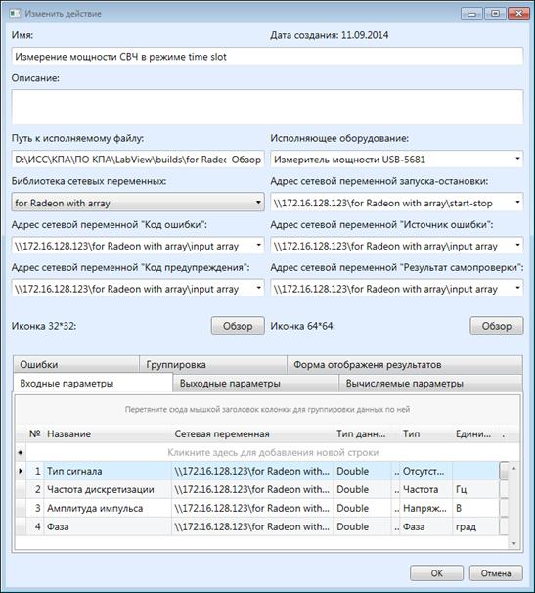535x593 pixels.
Task: Click the 'Отсутст...' type cell
Action: [x=425, y=471]
